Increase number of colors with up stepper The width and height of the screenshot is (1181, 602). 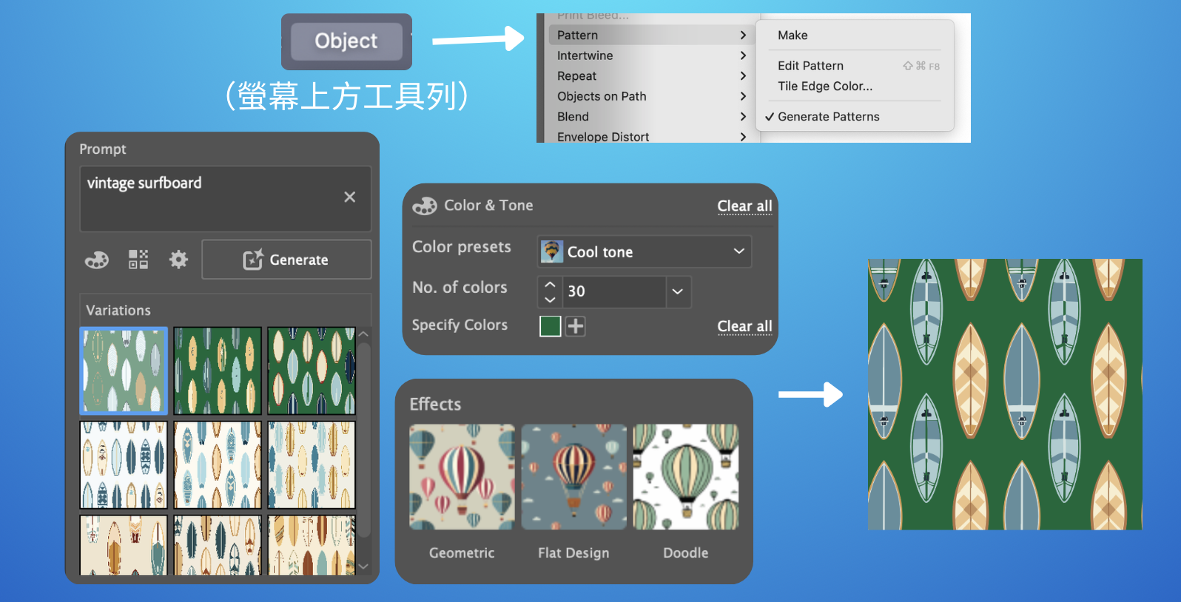(x=550, y=284)
